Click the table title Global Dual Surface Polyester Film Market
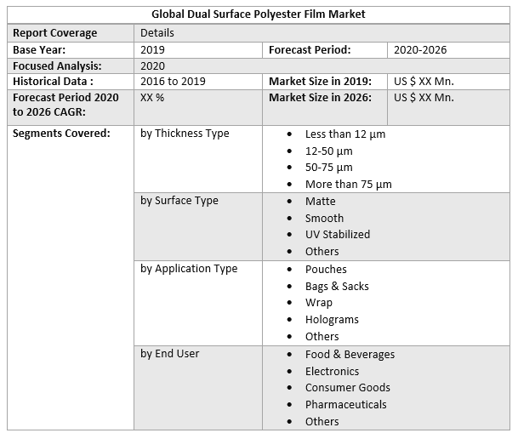The width and height of the screenshot is (518, 433). click(x=259, y=14)
